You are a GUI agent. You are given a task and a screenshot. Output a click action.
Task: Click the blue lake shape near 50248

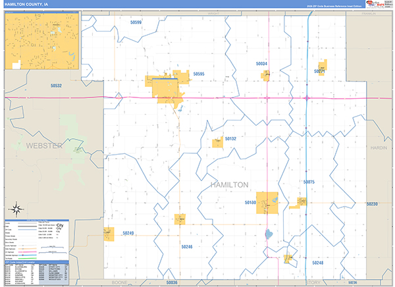click(269, 234)
